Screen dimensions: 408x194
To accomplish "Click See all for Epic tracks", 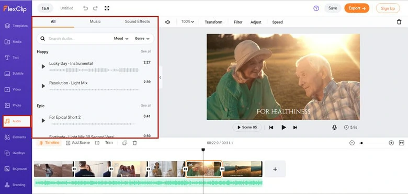I will click(146, 106).
